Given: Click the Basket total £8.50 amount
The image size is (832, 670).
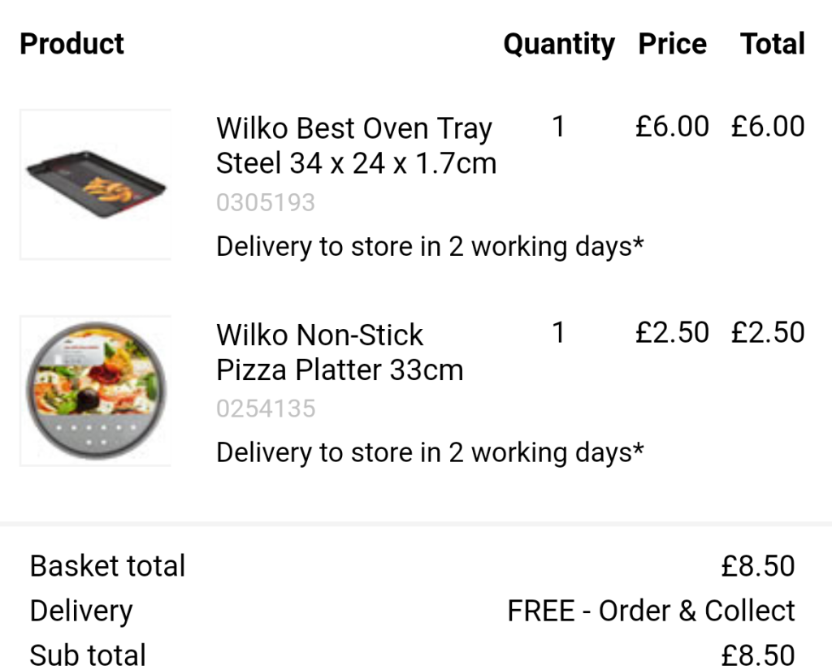Looking at the screenshot, I should (x=758, y=566).
